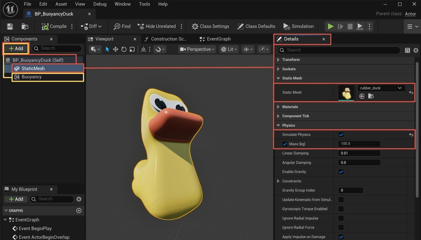
Task: Click the Browse to asset icon in toolbar
Action: (x=25, y=27)
